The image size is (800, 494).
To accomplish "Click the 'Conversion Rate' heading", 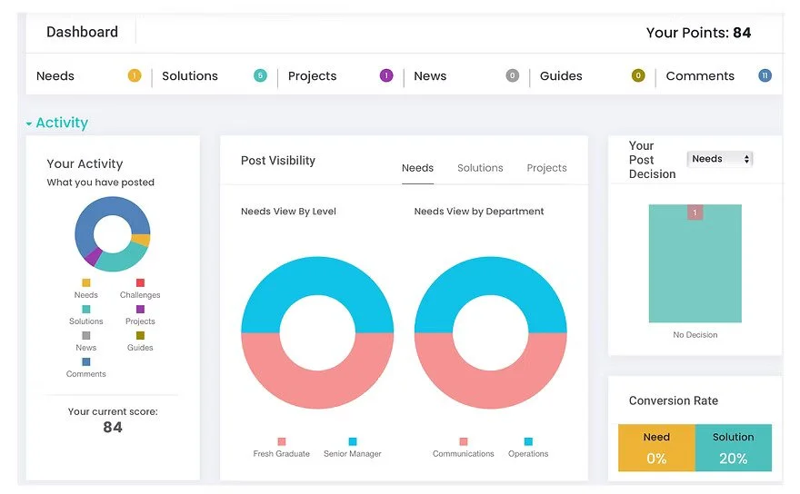I will tap(674, 400).
